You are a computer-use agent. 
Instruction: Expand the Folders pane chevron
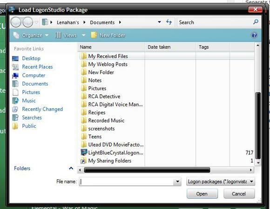(x=71, y=168)
